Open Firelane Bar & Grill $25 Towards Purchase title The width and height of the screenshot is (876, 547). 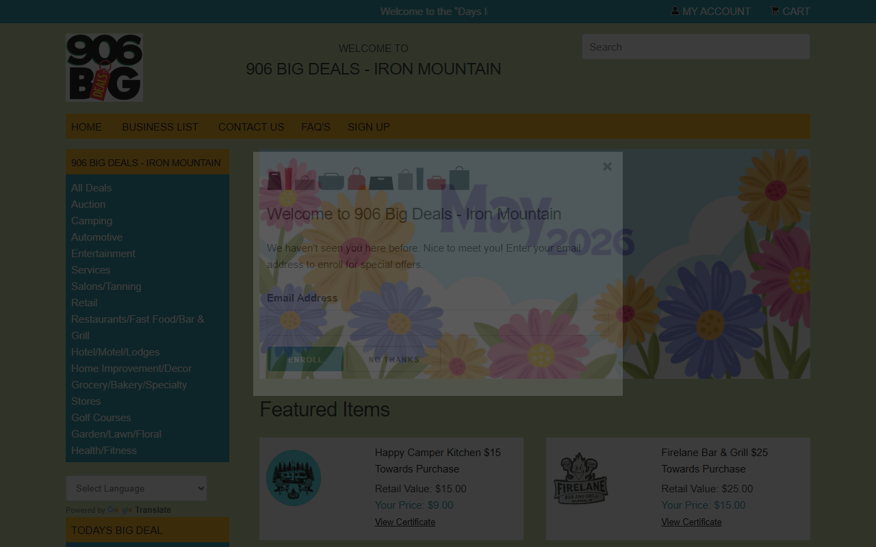point(714,461)
